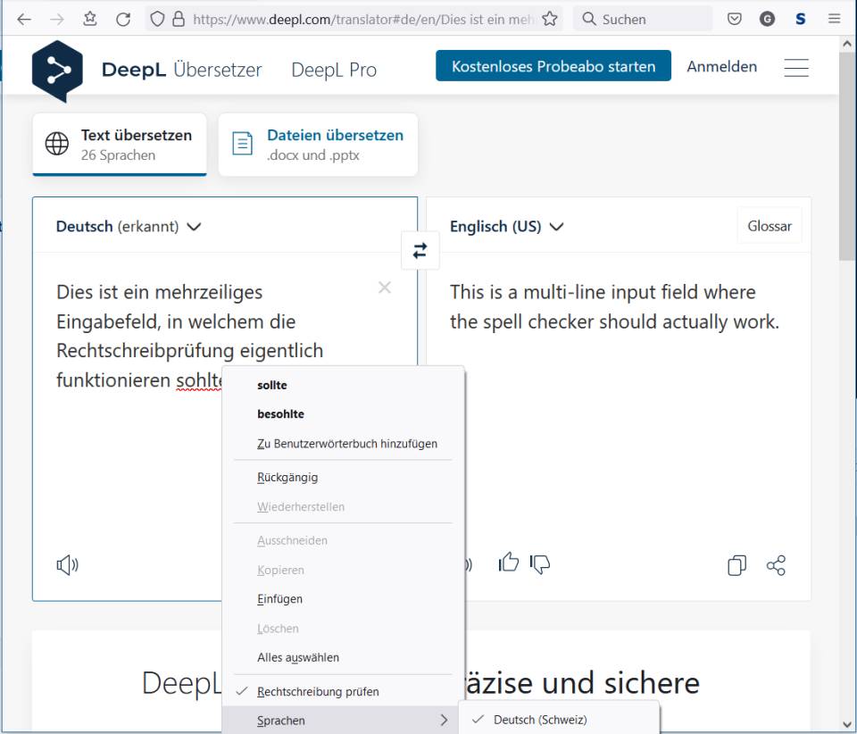This screenshot has height=734, width=857.
Task: Click Anmelden
Action: tap(721, 66)
